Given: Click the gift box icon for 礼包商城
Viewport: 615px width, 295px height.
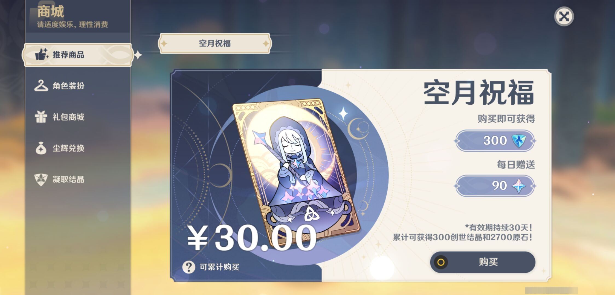Looking at the screenshot, I should (x=41, y=117).
